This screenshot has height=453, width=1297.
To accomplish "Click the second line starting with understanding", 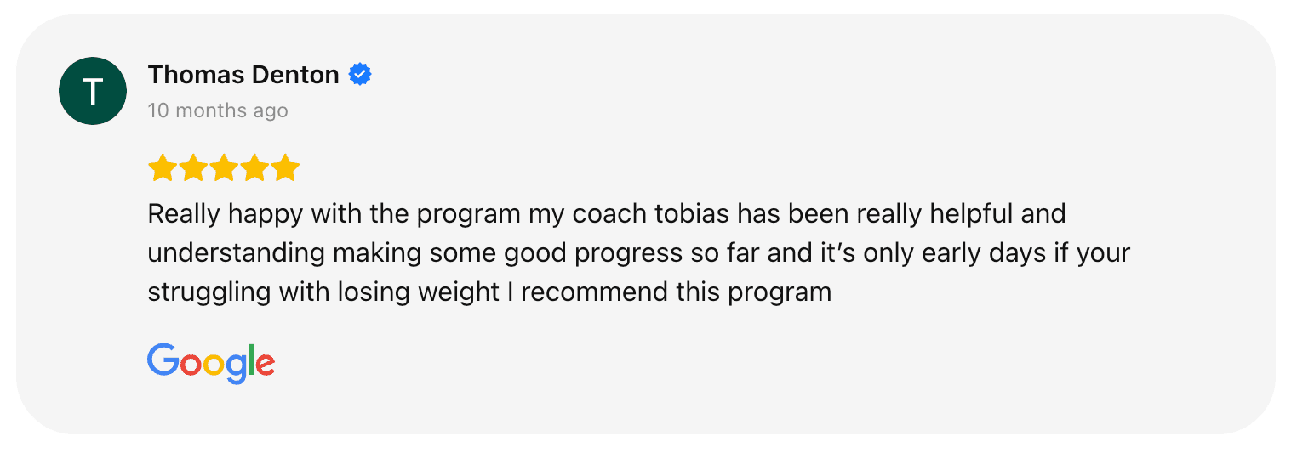I will (639, 253).
